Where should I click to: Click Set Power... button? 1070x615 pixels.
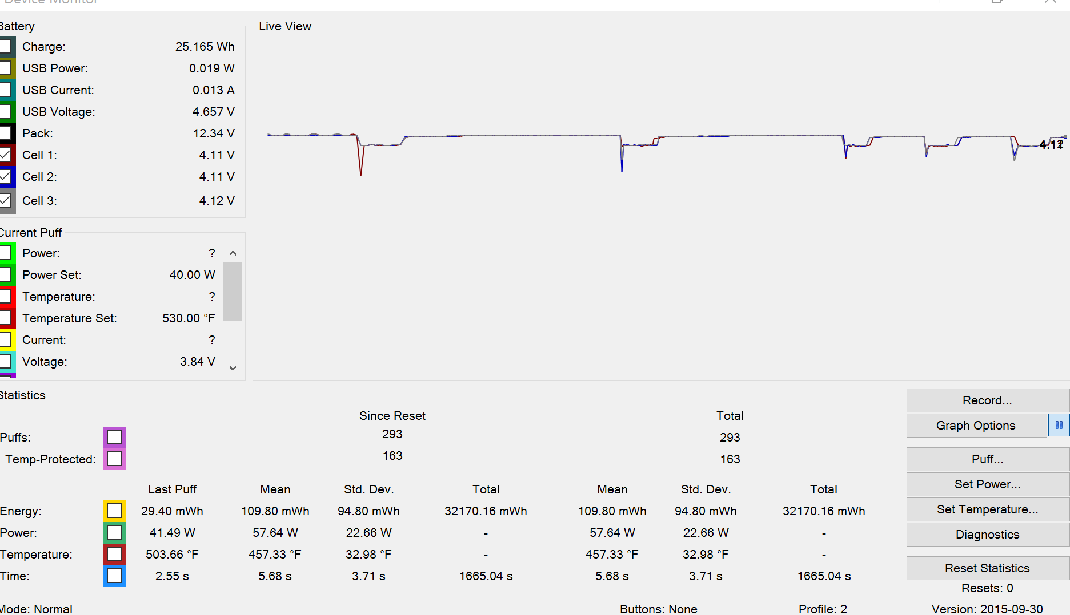pos(987,484)
